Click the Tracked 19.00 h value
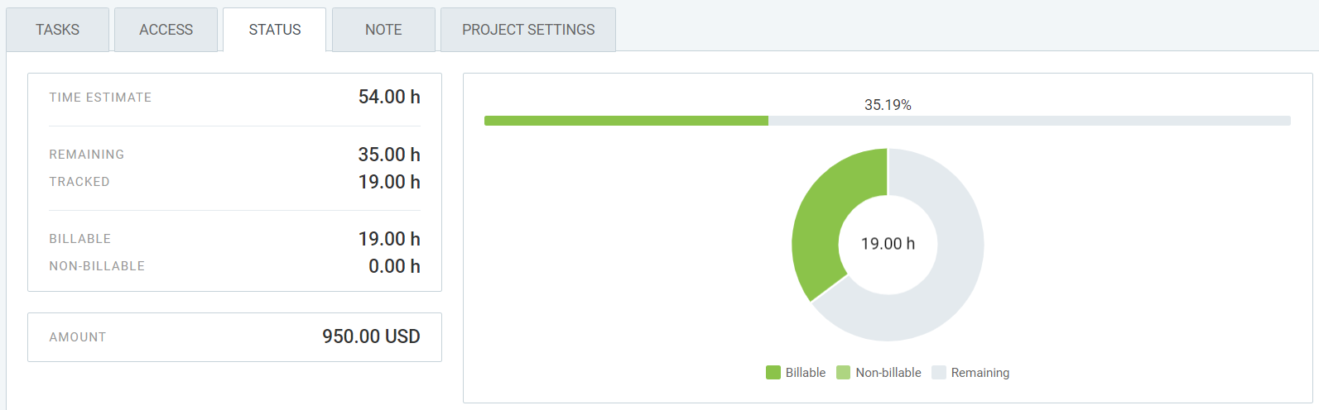Image resolution: width=1319 pixels, height=410 pixels. 389,182
